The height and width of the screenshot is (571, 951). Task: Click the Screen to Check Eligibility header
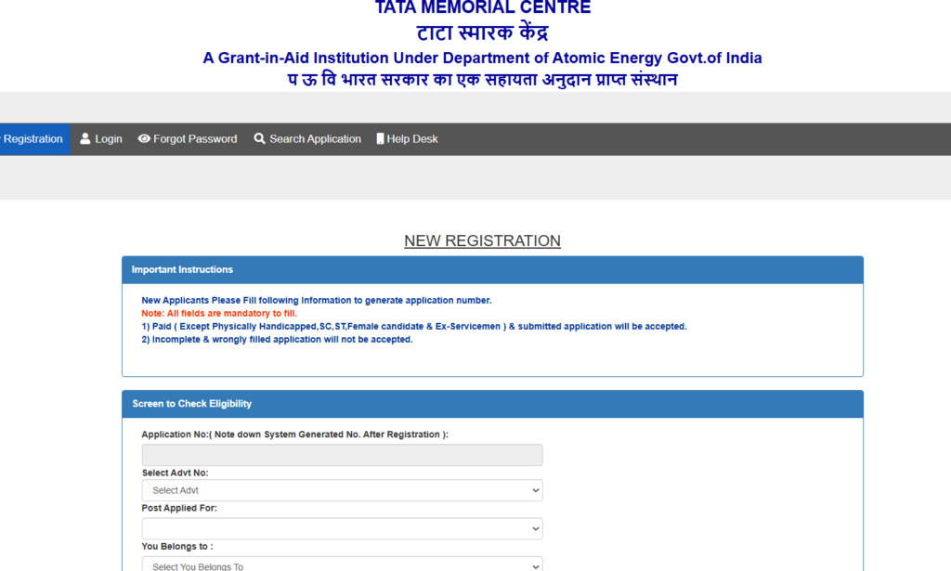[492, 404]
